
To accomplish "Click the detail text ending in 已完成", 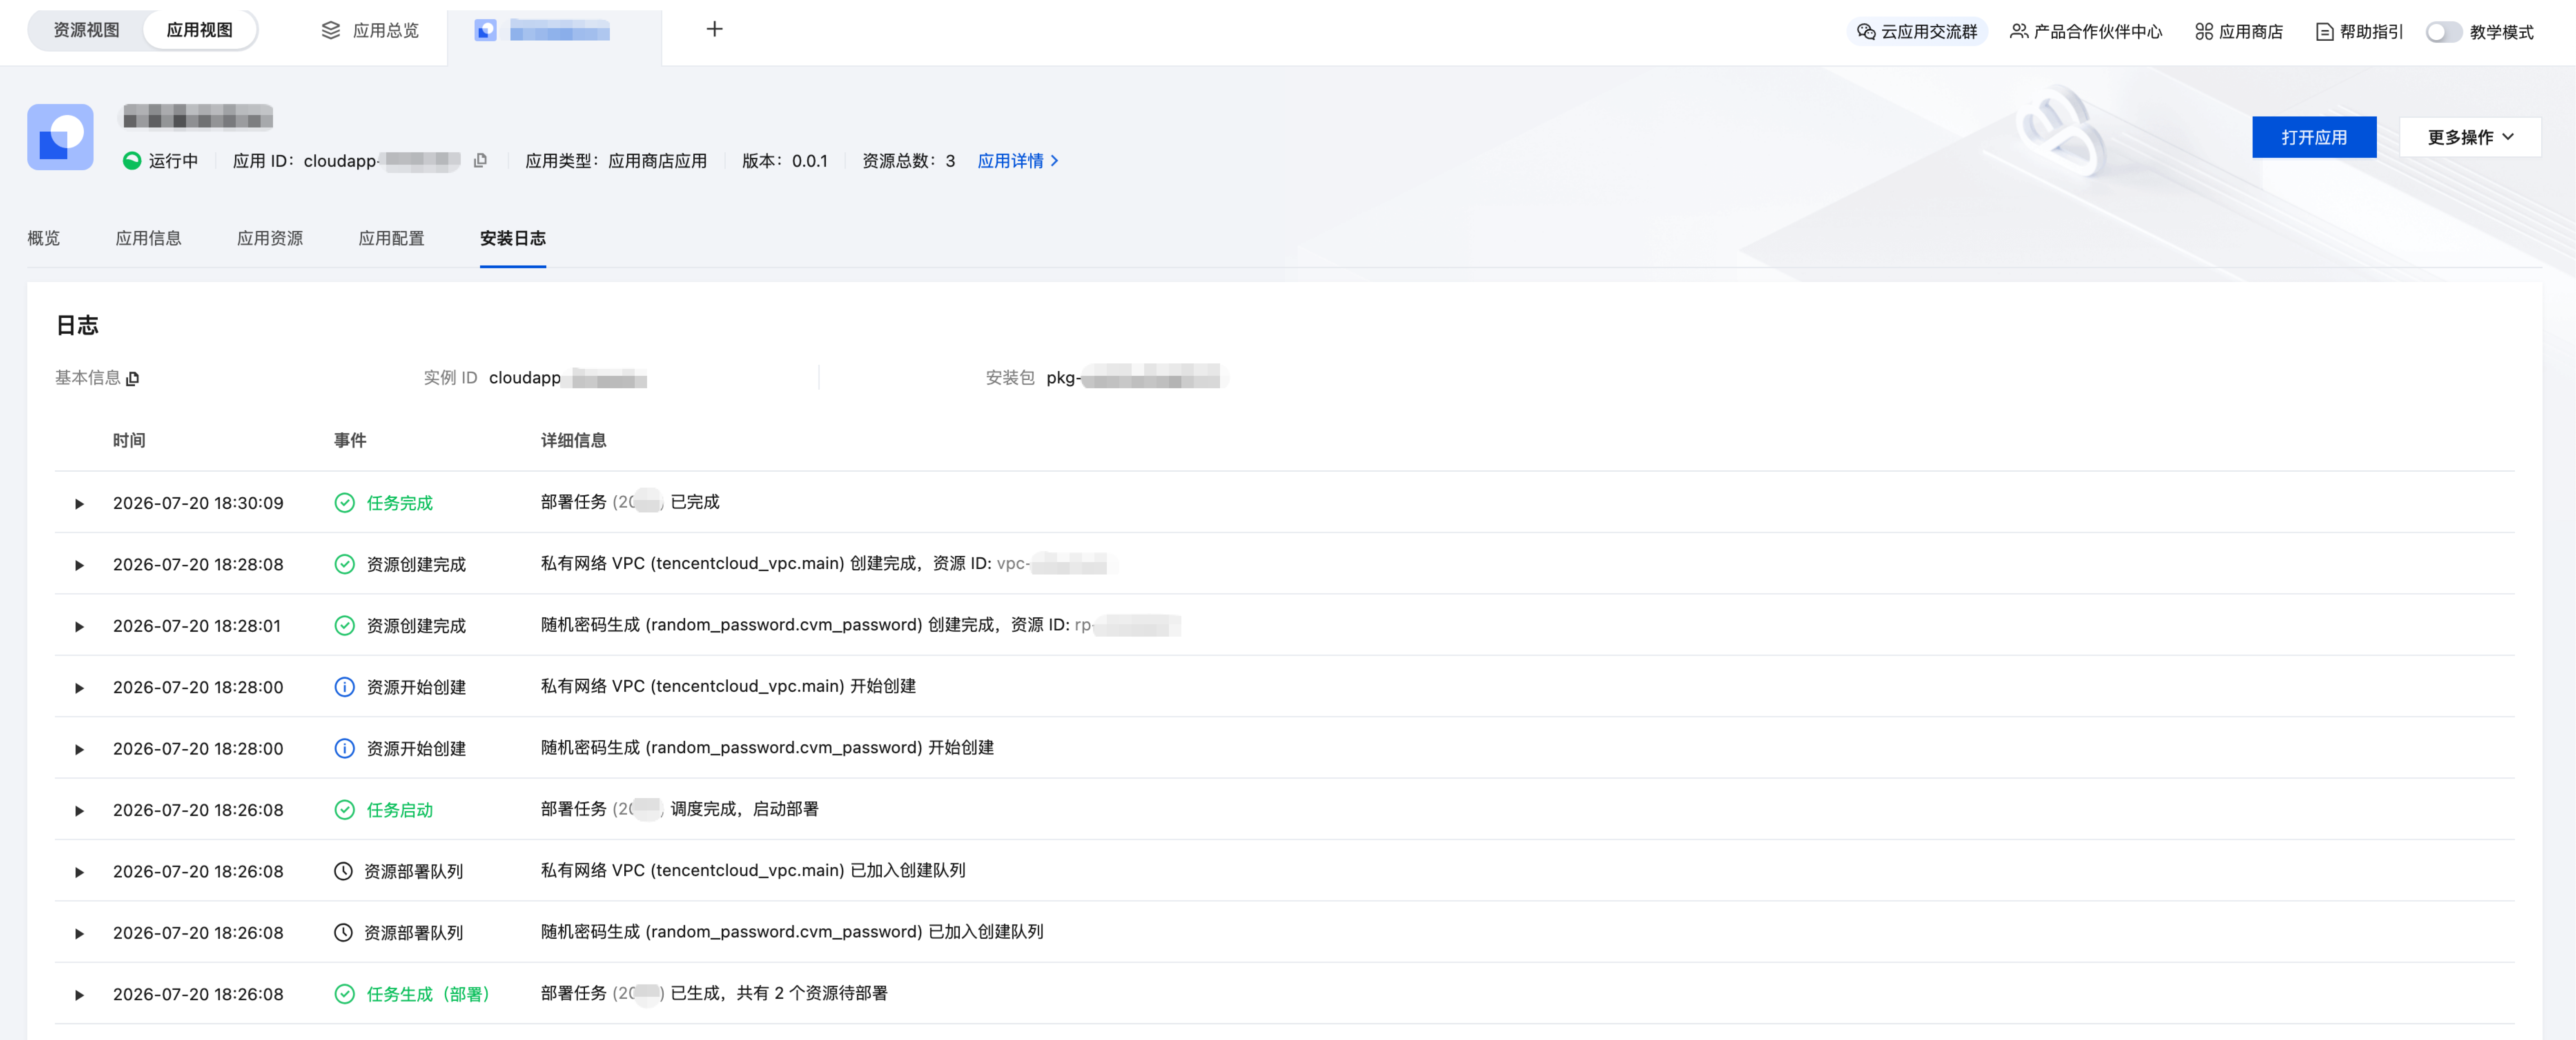I will click(630, 502).
